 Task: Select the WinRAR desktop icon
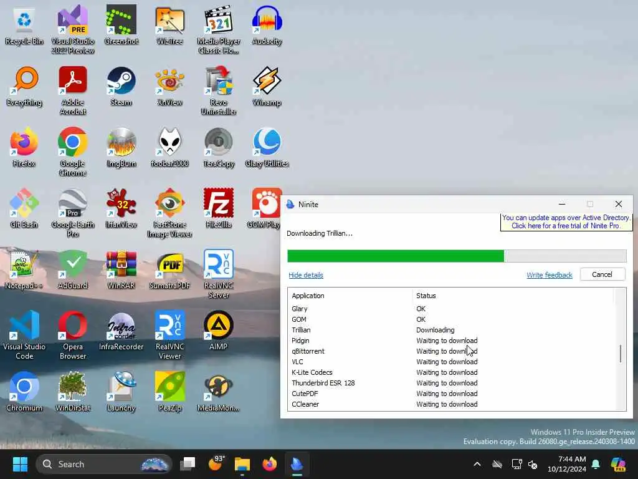coord(121,270)
